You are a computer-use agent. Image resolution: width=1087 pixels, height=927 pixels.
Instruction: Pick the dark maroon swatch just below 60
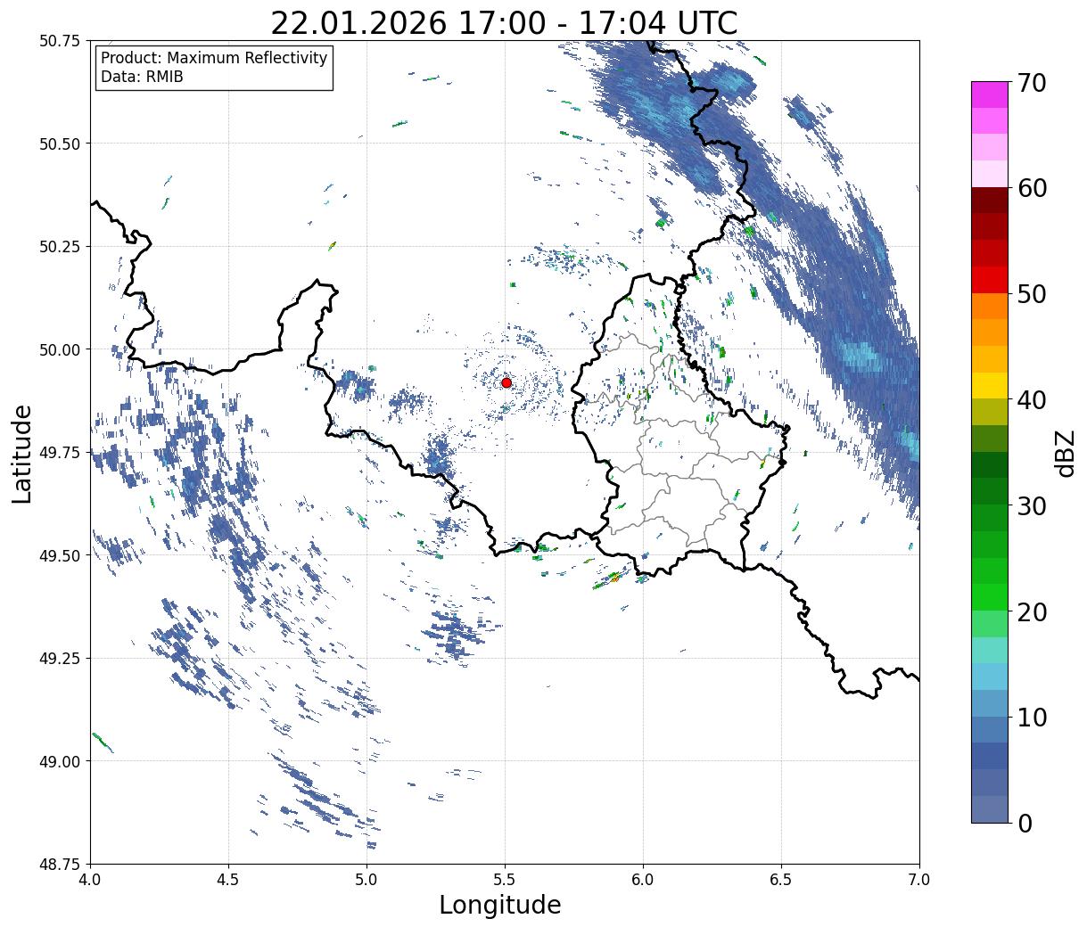990,200
